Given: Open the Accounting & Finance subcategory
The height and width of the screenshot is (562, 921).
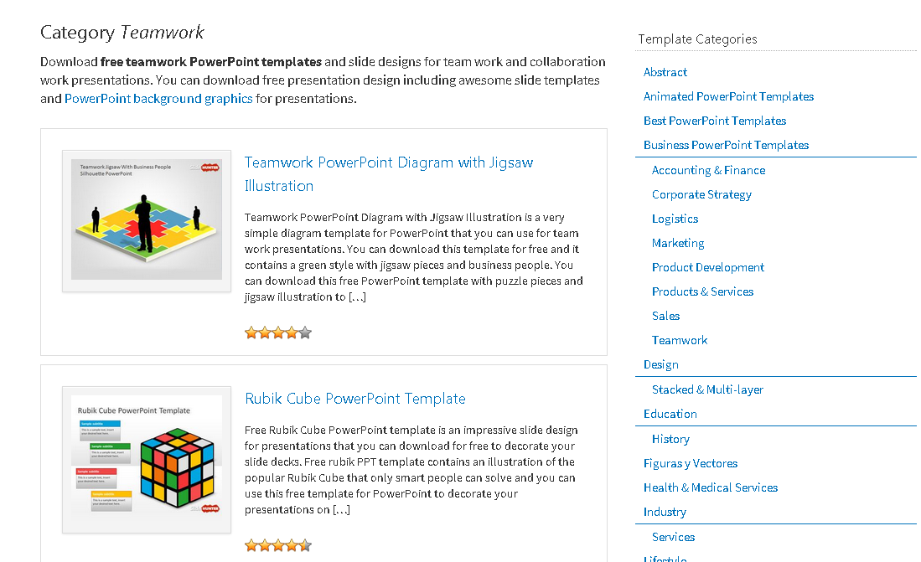Looking at the screenshot, I should pyautogui.click(x=708, y=170).
